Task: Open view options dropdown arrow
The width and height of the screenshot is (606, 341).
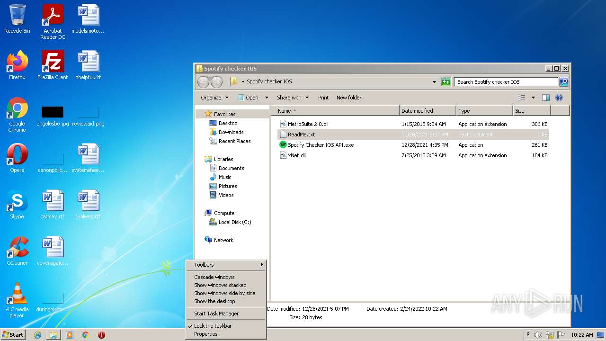Action: tap(533, 98)
